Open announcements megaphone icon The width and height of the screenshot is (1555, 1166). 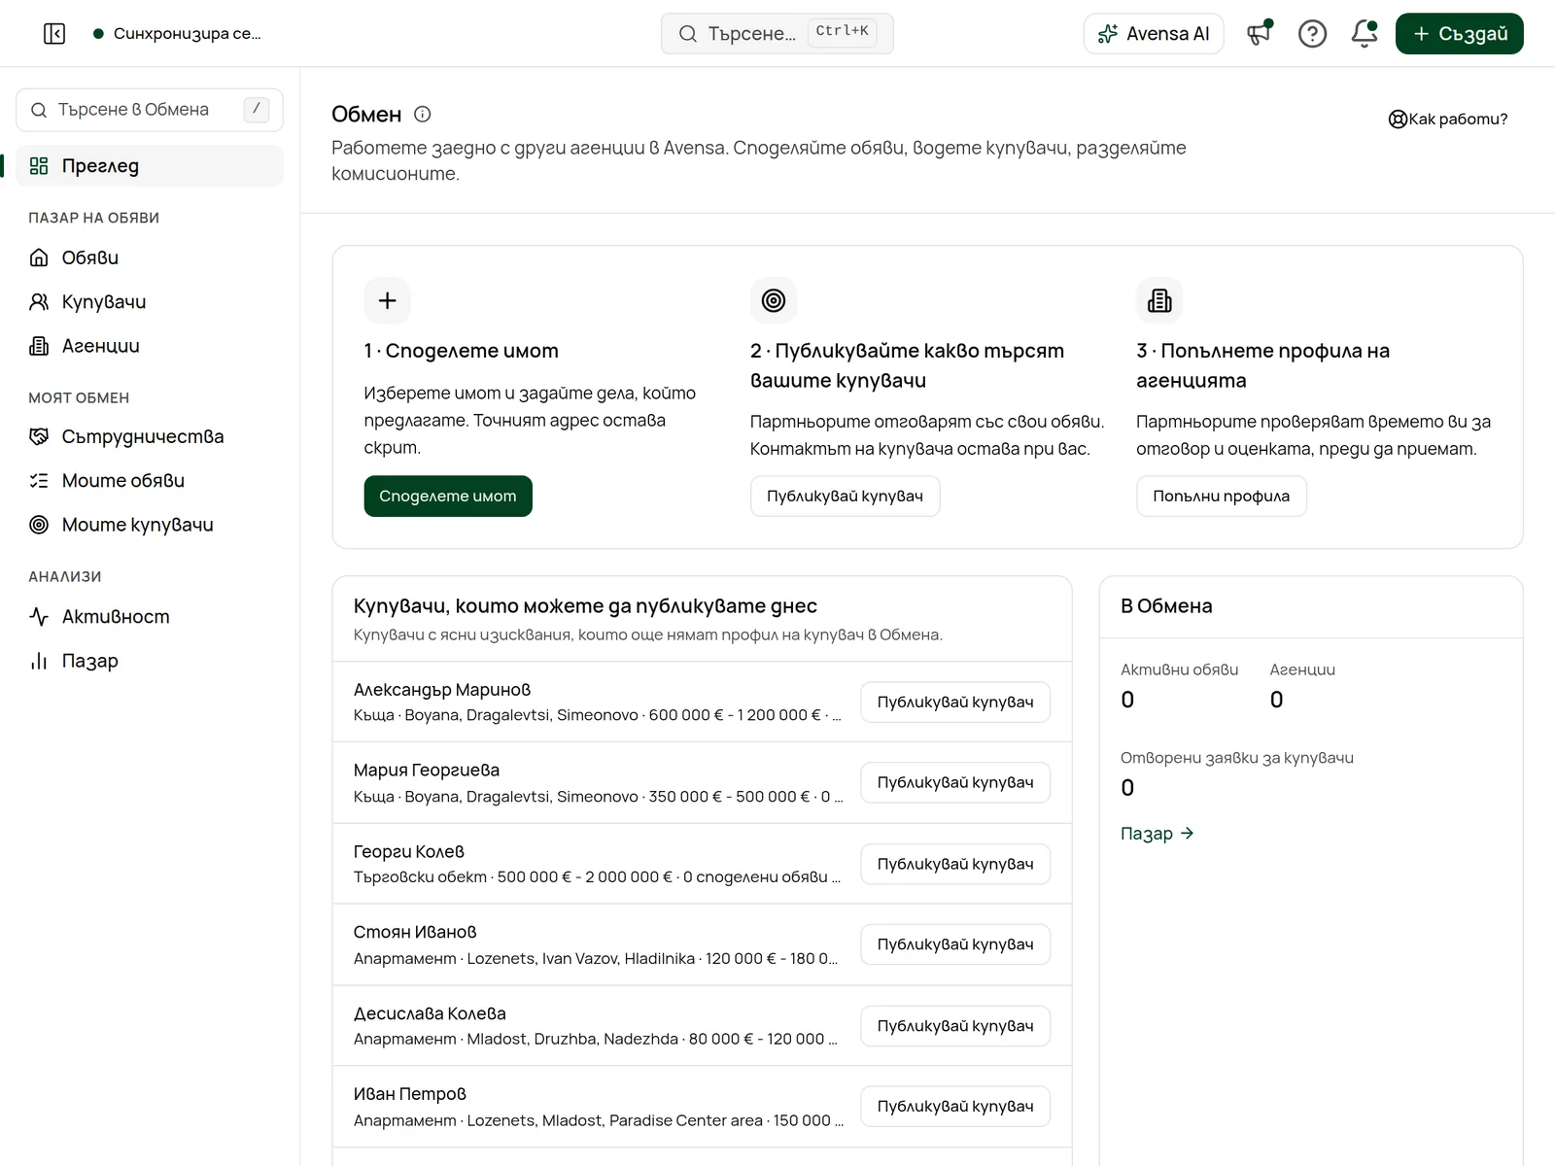pyautogui.click(x=1260, y=34)
